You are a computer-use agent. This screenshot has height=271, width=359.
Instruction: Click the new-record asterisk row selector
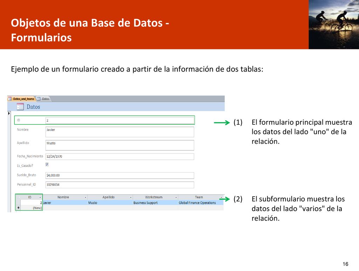coord(18,208)
